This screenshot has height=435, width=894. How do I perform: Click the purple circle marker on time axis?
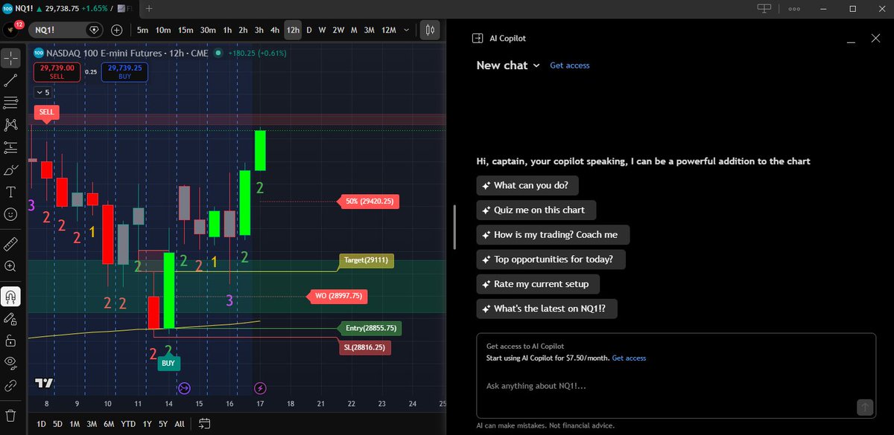pos(185,387)
